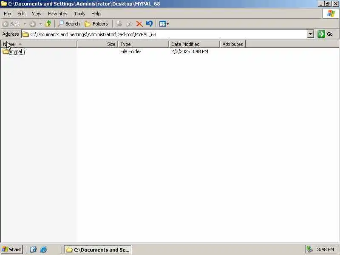Close the Explorer window

tap(335, 4)
